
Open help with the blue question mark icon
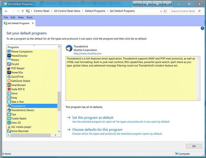pyautogui.click(x=202, y=28)
